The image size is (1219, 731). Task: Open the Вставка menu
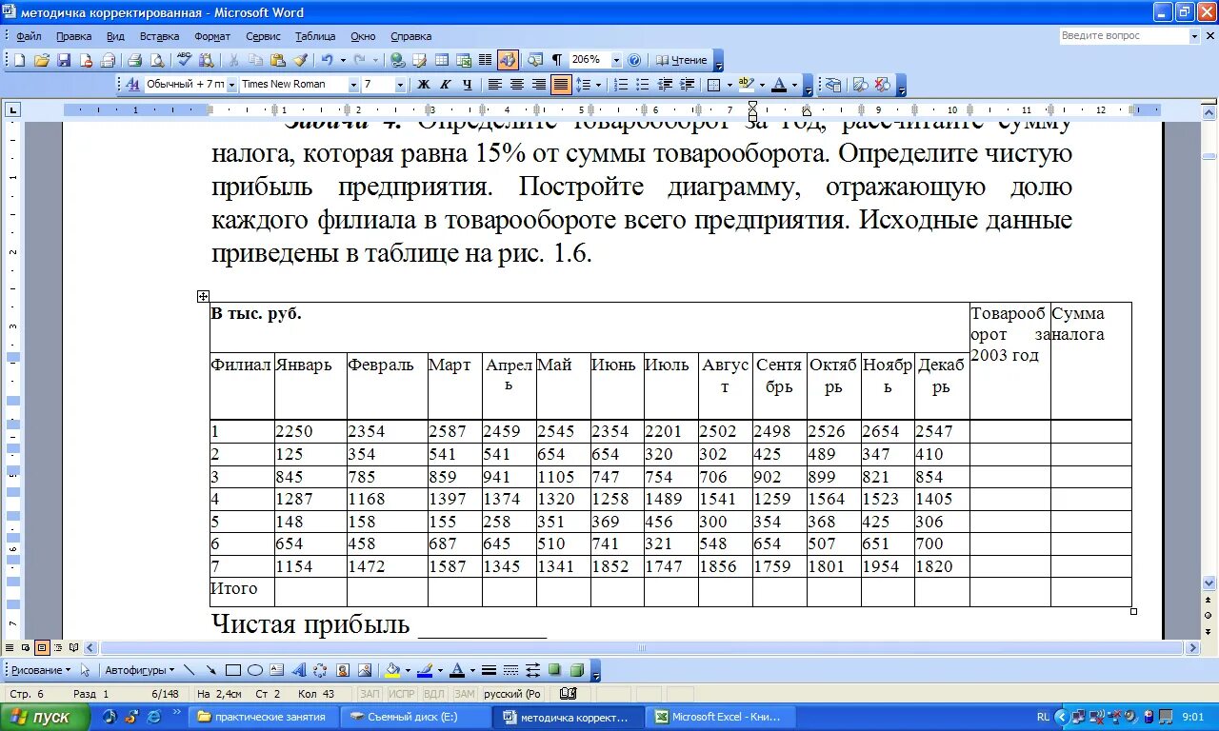point(159,36)
